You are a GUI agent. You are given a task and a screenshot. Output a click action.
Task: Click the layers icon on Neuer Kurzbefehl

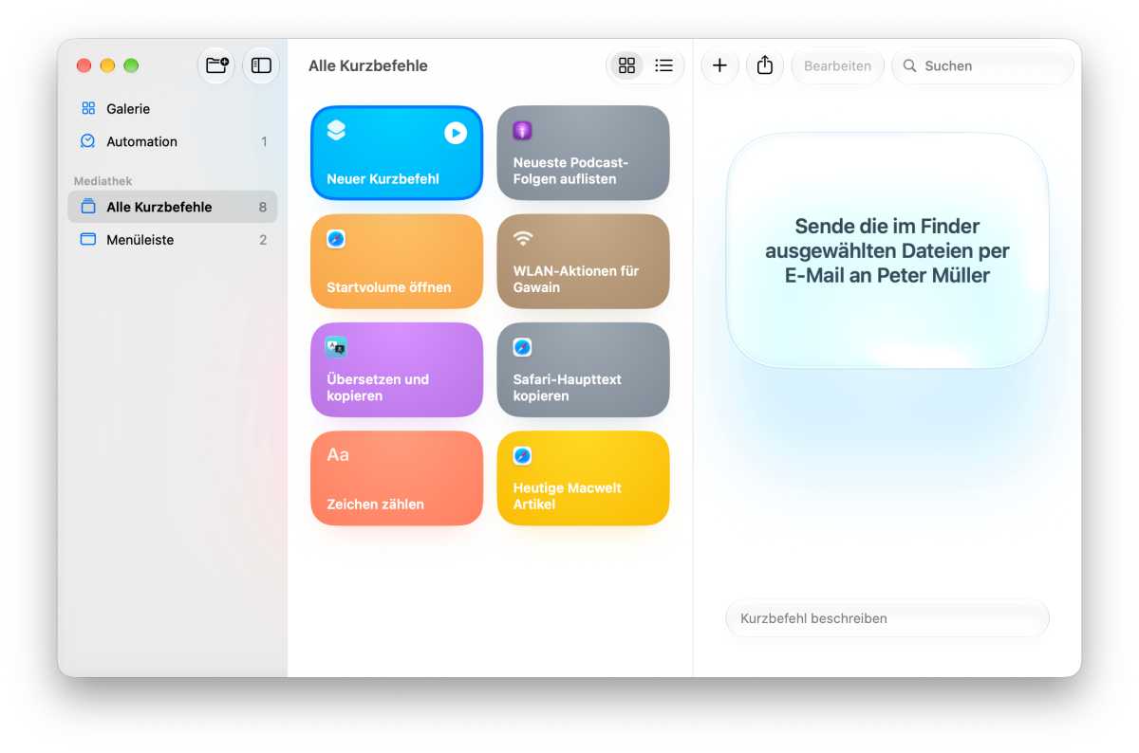pyautogui.click(x=336, y=131)
